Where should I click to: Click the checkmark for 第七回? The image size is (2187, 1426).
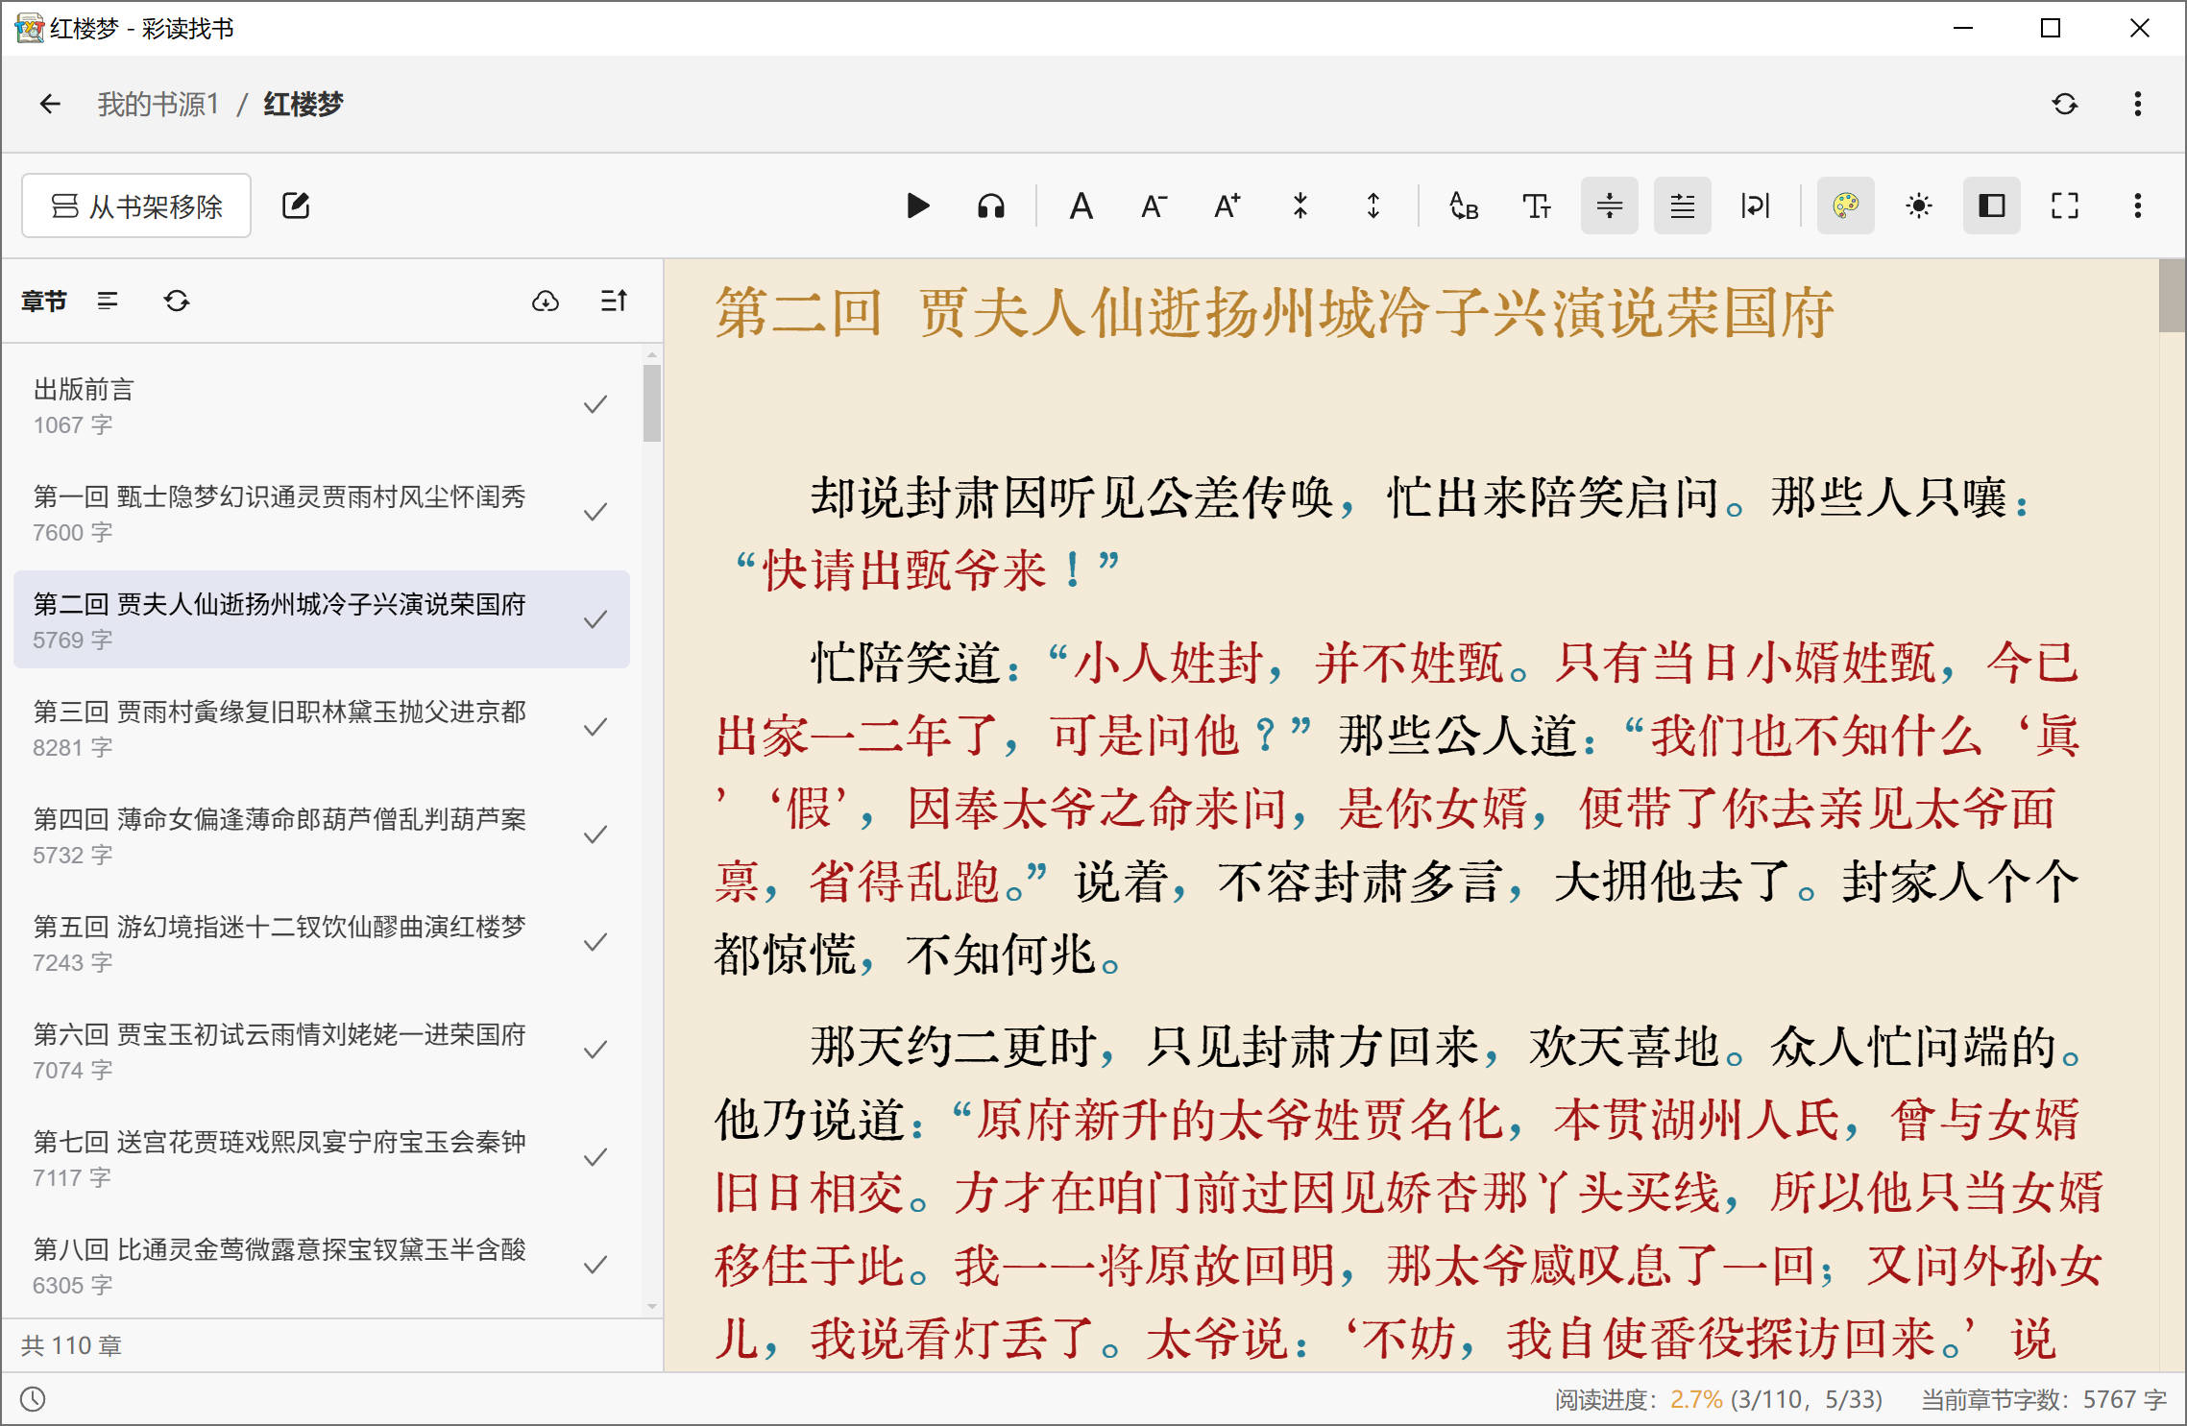point(595,1158)
